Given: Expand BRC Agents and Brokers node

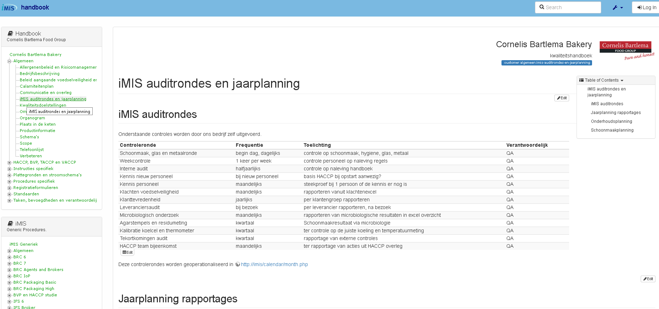Looking at the screenshot, I should (10, 270).
